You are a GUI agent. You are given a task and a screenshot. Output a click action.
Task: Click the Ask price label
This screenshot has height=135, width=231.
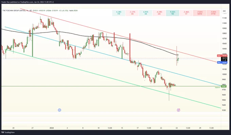pyautogui.click(x=222, y=56)
